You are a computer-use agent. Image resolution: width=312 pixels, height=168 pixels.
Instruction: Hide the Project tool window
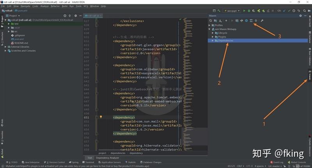80,16
